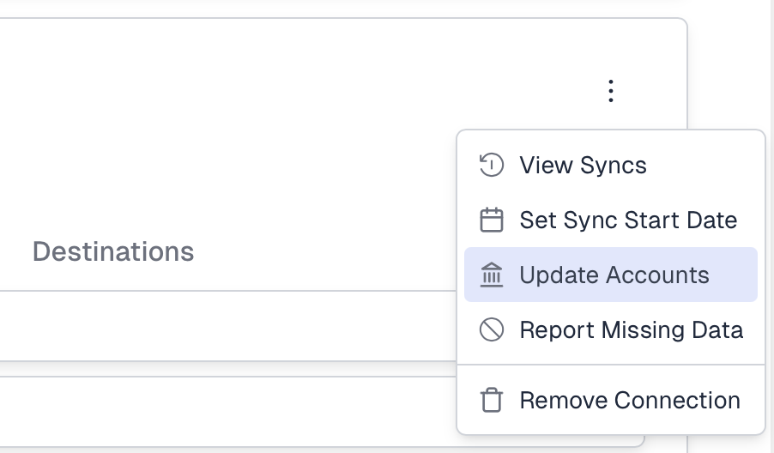Click the bank building icon for Update Accounts
The image size is (774, 453).
click(x=491, y=275)
